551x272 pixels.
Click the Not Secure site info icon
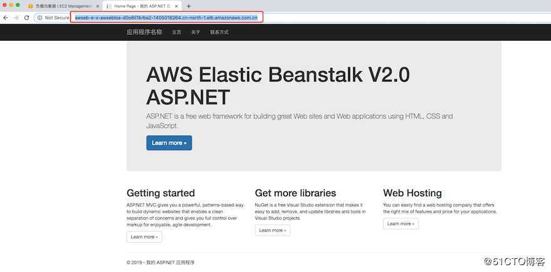point(39,18)
